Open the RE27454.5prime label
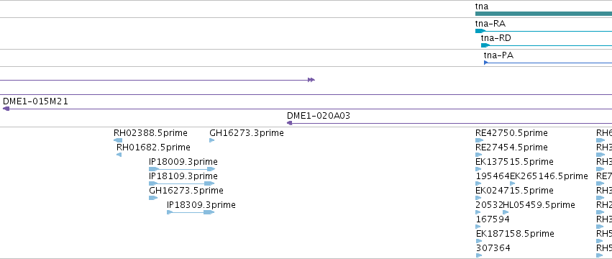This screenshot has height=259, width=612. click(511, 147)
